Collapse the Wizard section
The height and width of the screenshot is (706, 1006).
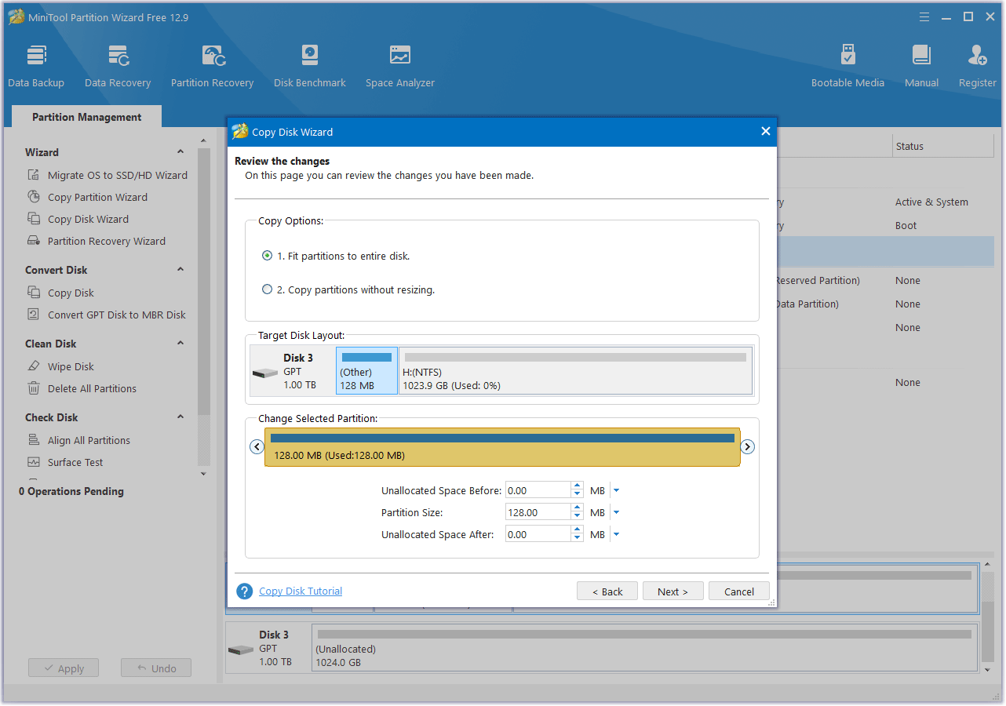click(180, 152)
